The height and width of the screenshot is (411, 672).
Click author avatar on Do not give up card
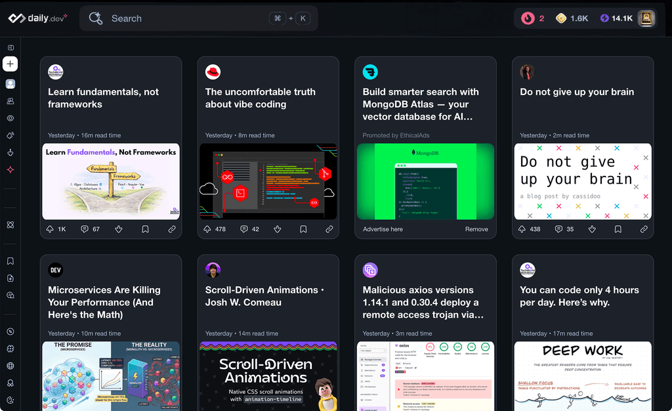[x=528, y=72]
